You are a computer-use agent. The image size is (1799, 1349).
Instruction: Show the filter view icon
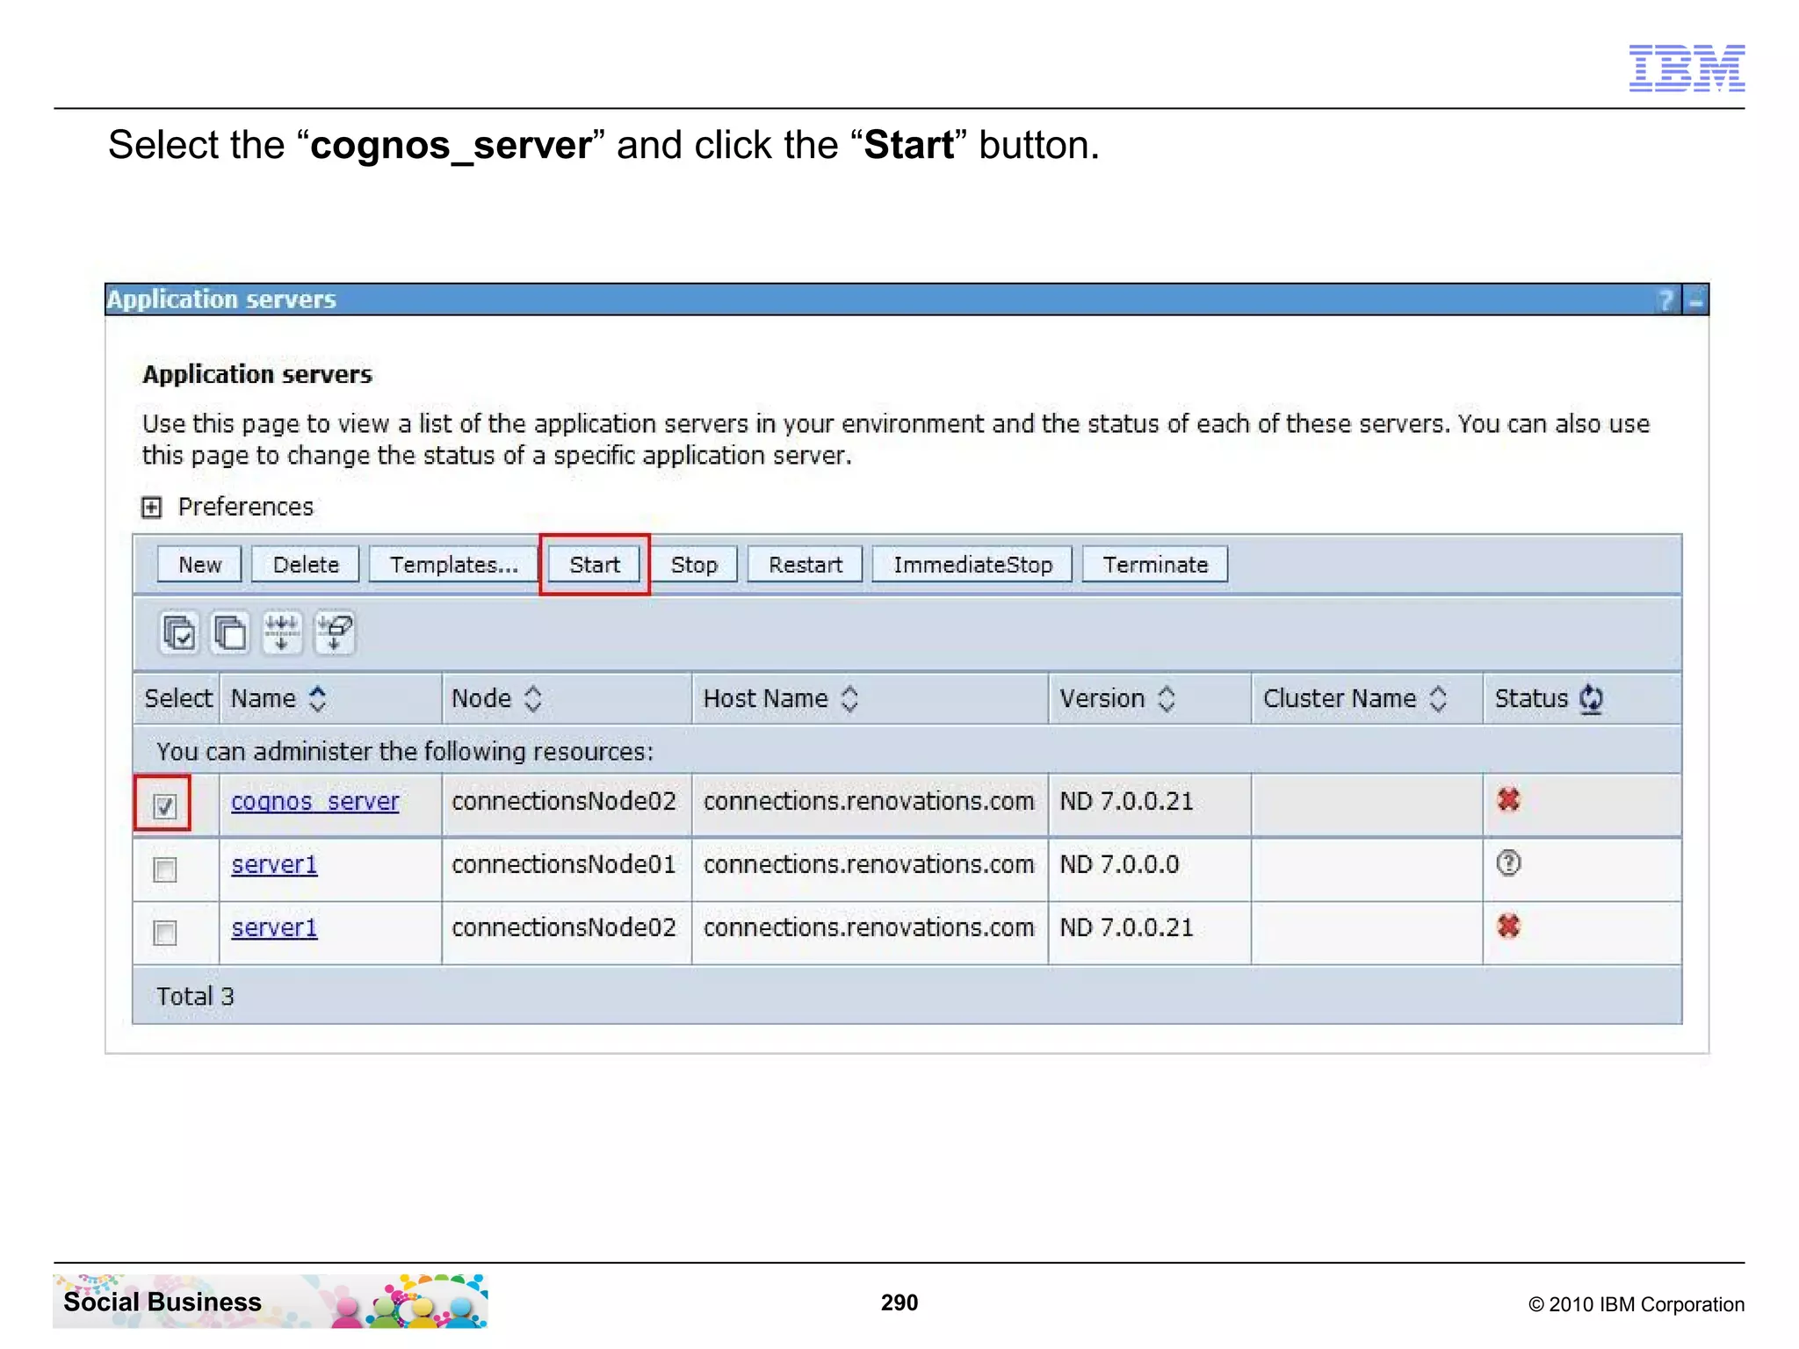(282, 632)
